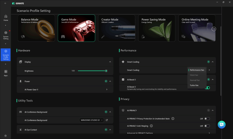
Task: Switch to the Creator Mode profile
Action: (117, 28)
